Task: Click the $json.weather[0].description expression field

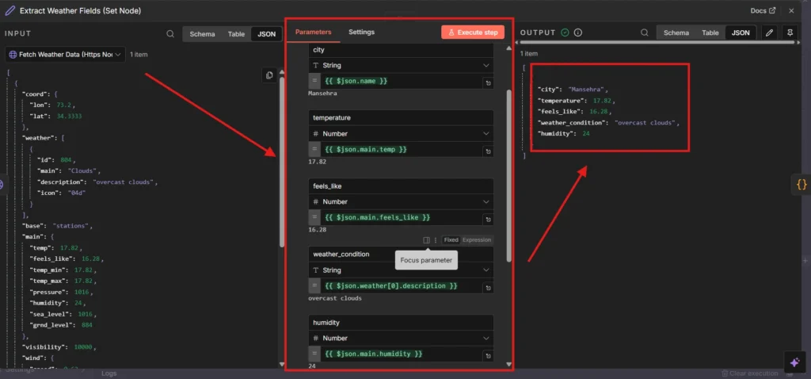Action: (402, 285)
